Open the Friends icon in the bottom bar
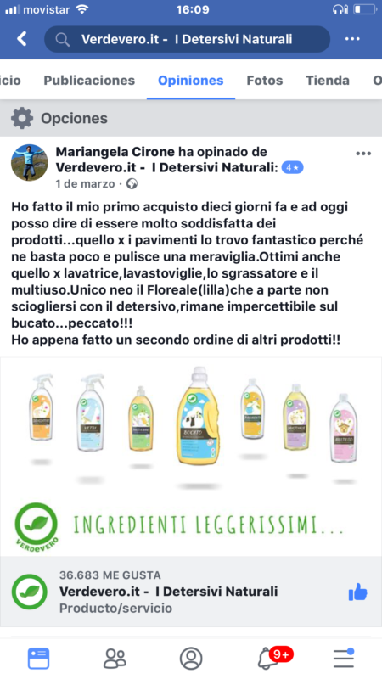Image resolution: width=382 pixels, height=679 pixels. pos(115,659)
